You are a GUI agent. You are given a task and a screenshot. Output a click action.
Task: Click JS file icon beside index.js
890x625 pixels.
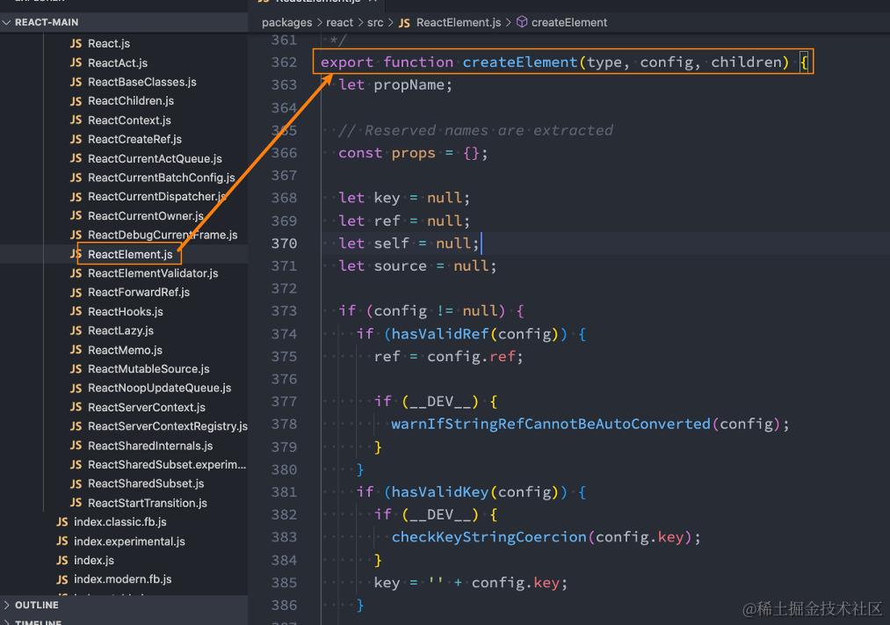pos(62,560)
